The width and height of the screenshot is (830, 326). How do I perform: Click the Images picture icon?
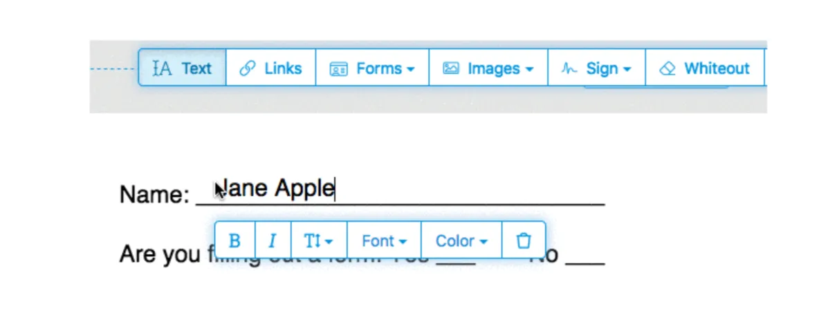pos(451,68)
